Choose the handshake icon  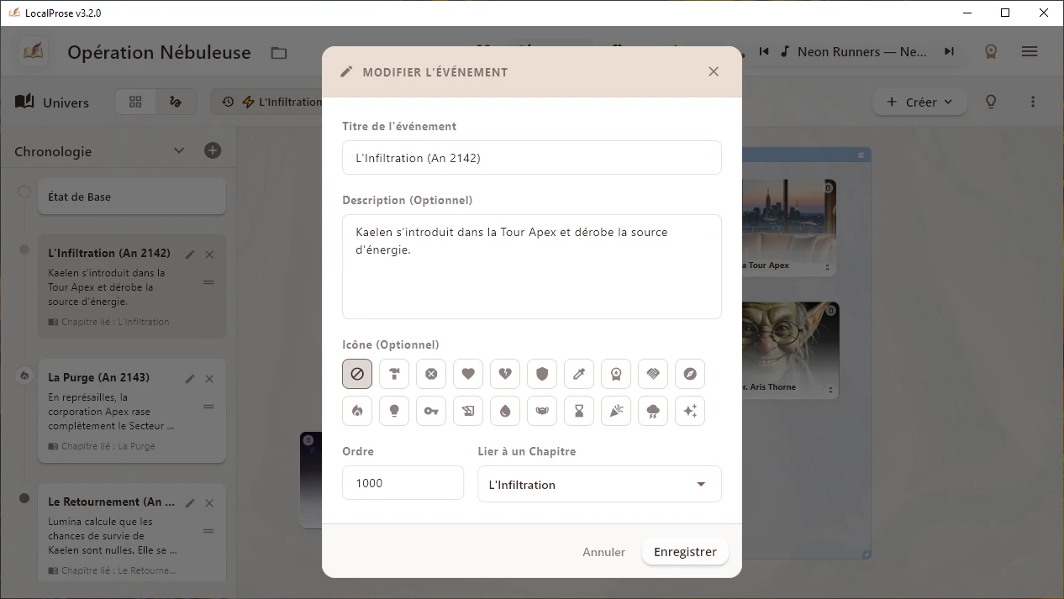(x=653, y=374)
